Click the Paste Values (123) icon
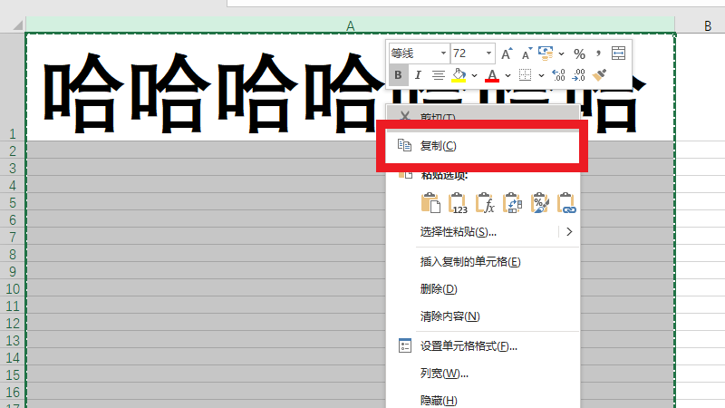The image size is (725, 408). pos(459,203)
